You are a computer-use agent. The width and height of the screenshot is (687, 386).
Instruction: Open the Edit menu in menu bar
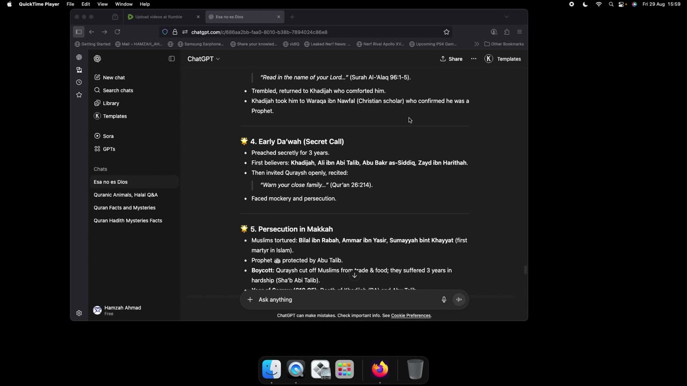86,4
